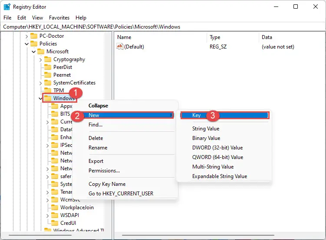Click the Tenar folder icon
The image size is (326, 240).
pos(55,192)
